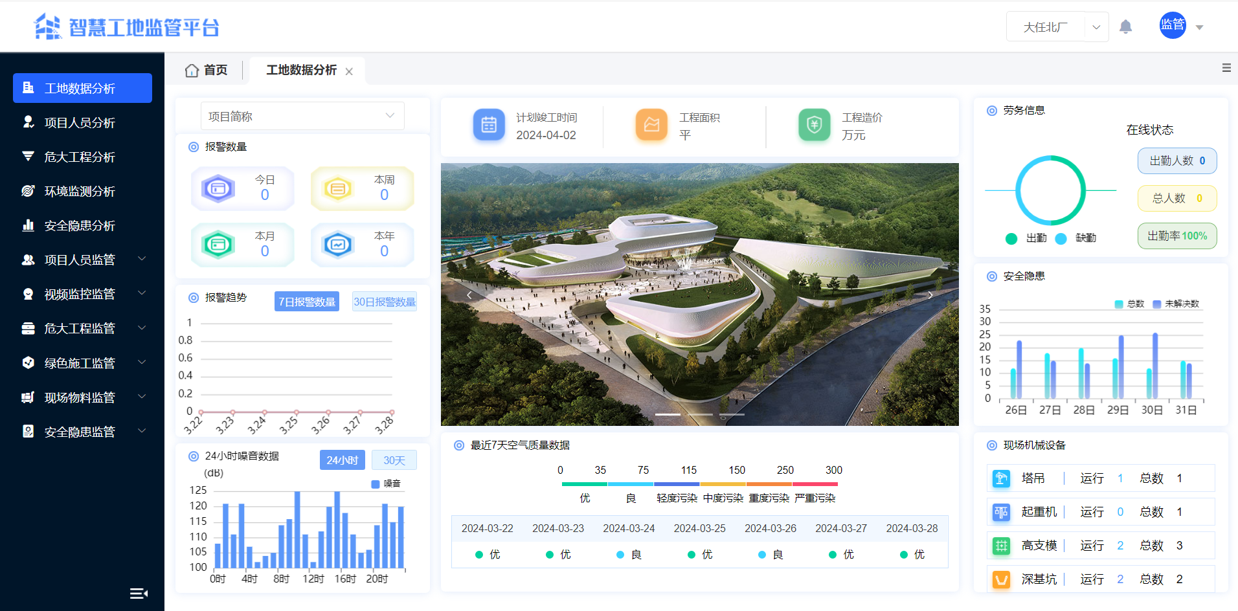Show 30日报警数量 trend
The image size is (1238, 611).
coord(385,302)
